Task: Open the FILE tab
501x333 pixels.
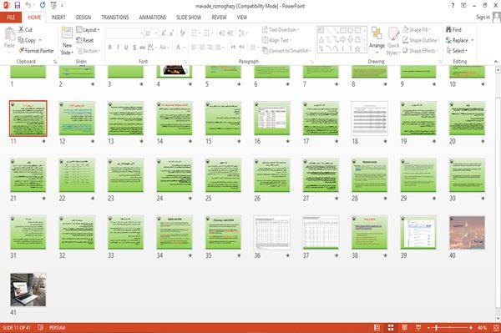Action: tap(11, 18)
